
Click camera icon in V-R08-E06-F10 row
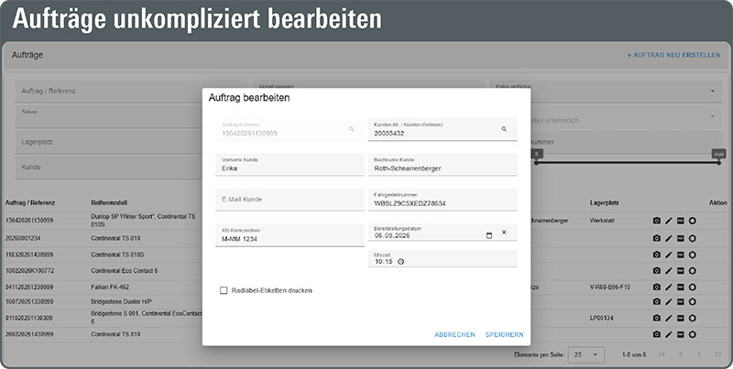click(x=657, y=287)
